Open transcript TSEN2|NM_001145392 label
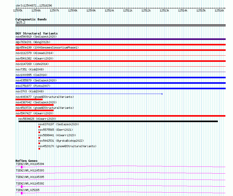Viewport: 233px width, 196px height. (x=30, y=183)
